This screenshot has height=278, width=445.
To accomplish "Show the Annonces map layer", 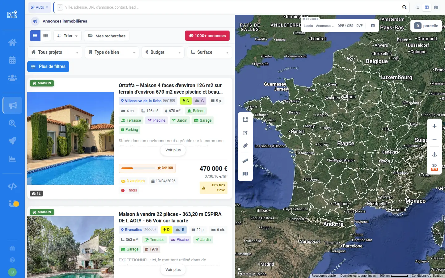I will pos(325,26).
